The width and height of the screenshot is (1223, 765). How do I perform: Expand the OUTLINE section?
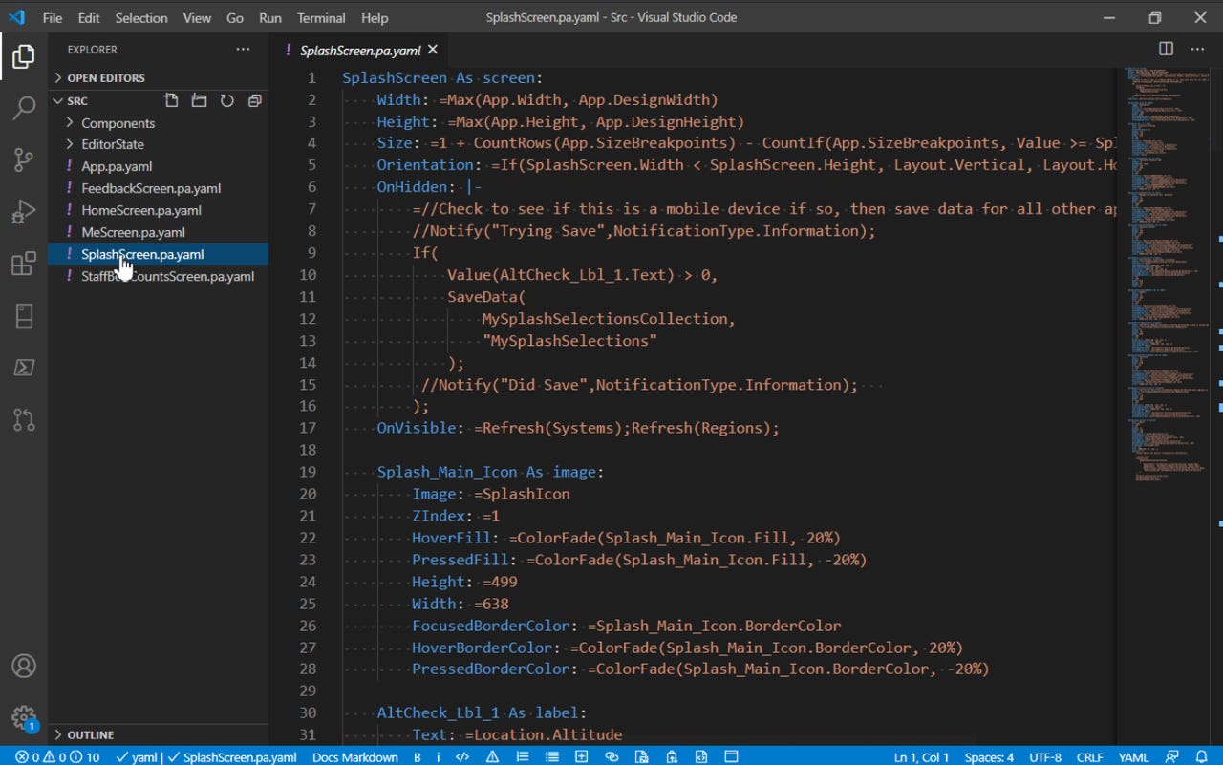point(89,734)
